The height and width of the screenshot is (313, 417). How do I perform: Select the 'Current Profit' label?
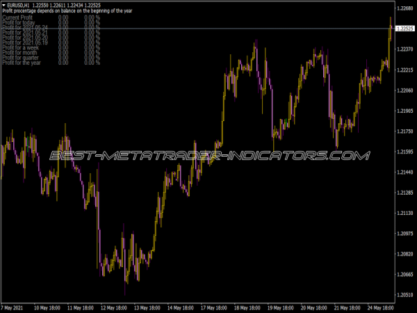pos(17,17)
